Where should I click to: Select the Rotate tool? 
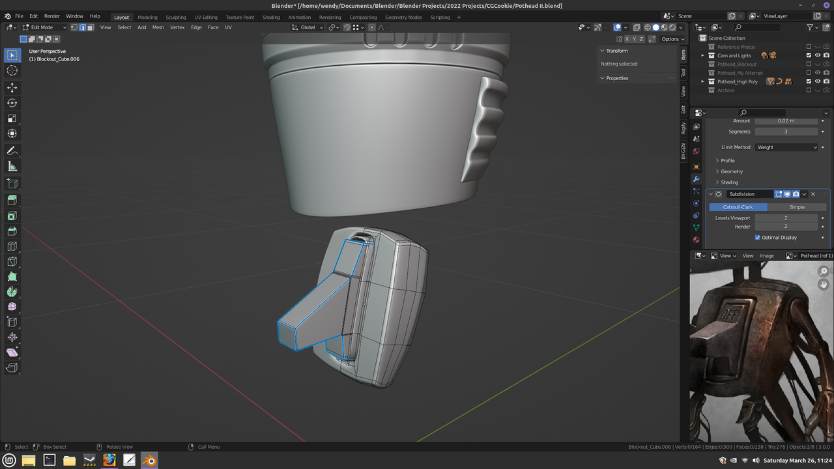tap(12, 102)
